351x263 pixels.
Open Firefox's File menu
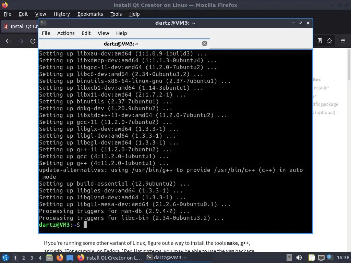(x=8, y=14)
